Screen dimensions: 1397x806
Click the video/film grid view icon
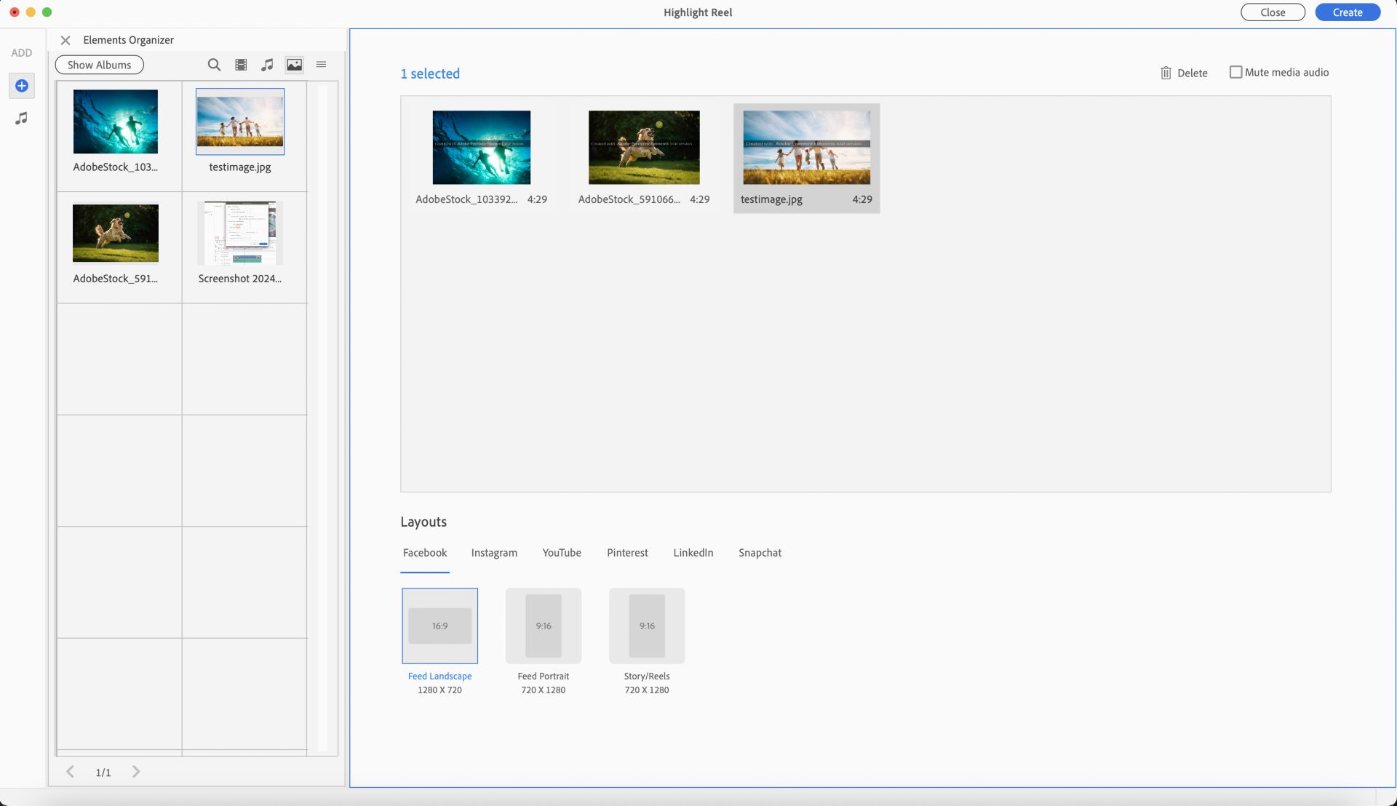coord(241,65)
